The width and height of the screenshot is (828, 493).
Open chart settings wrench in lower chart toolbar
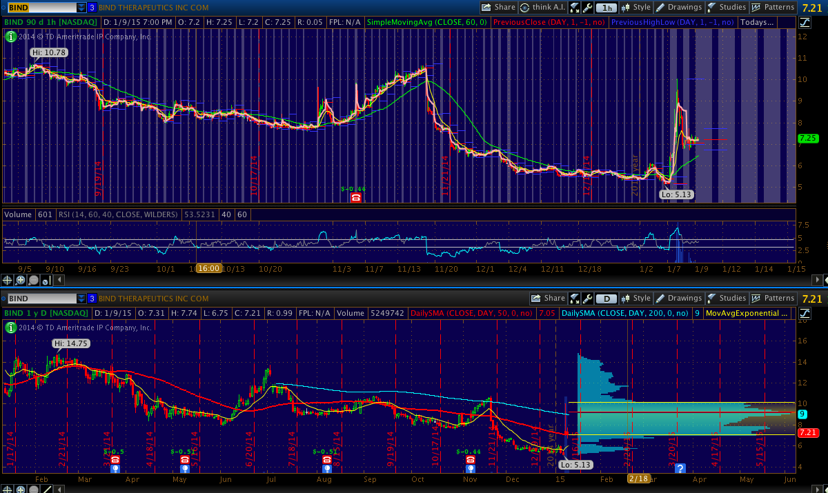pos(587,299)
